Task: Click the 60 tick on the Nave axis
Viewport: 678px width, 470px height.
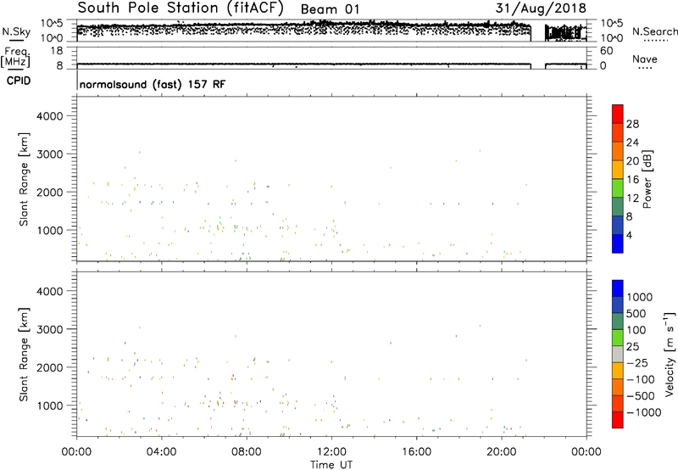Action: coord(607,51)
